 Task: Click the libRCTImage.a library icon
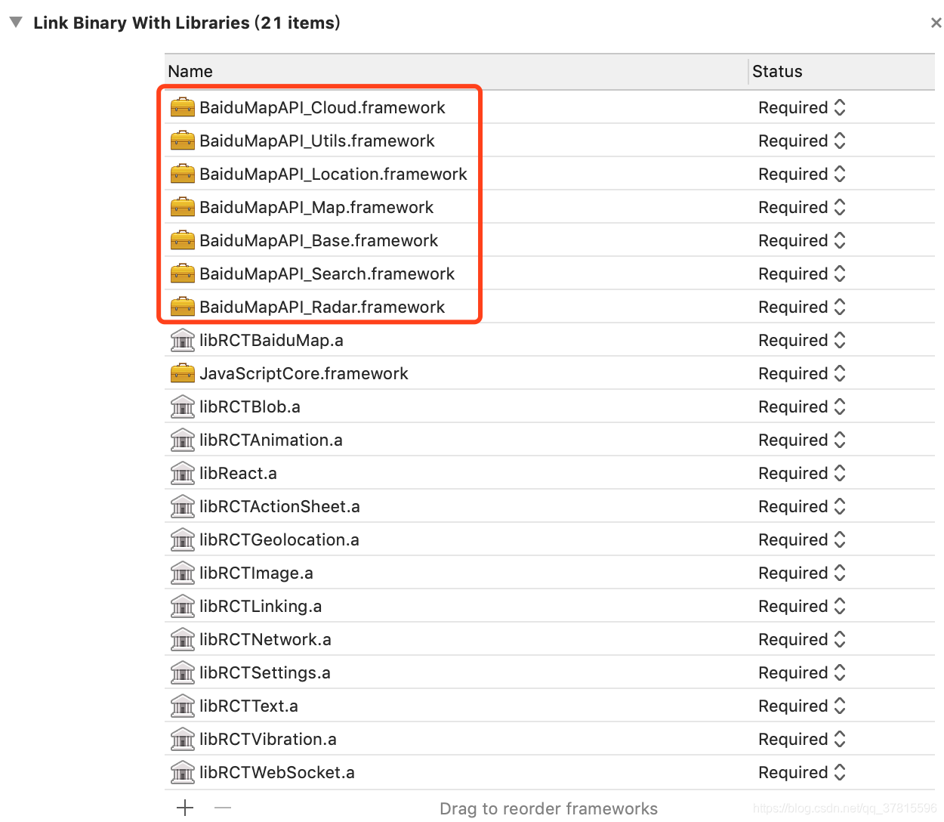pos(183,573)
